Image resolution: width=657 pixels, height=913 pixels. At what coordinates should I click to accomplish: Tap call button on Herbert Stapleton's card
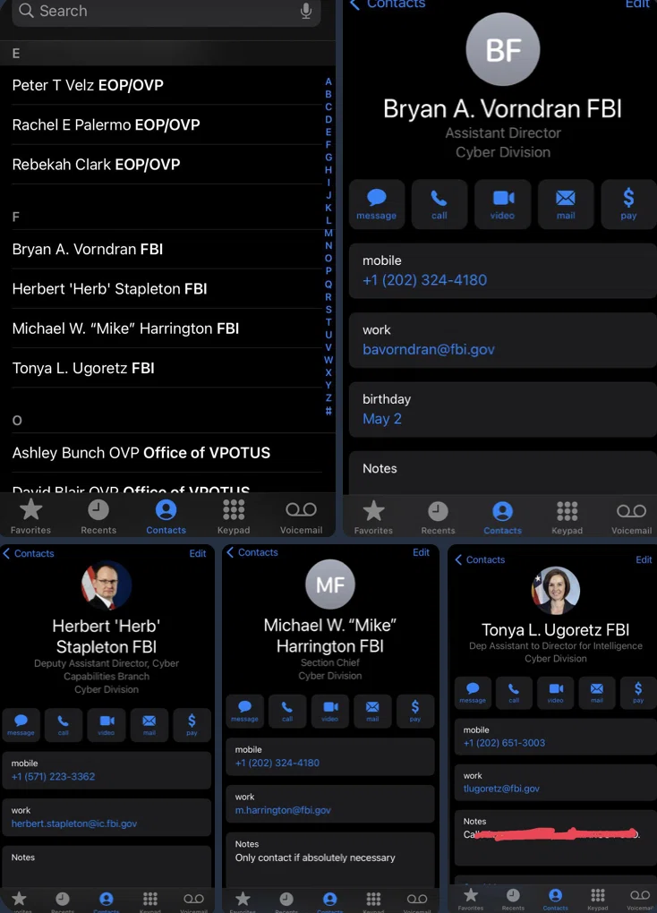coord(64,725)
